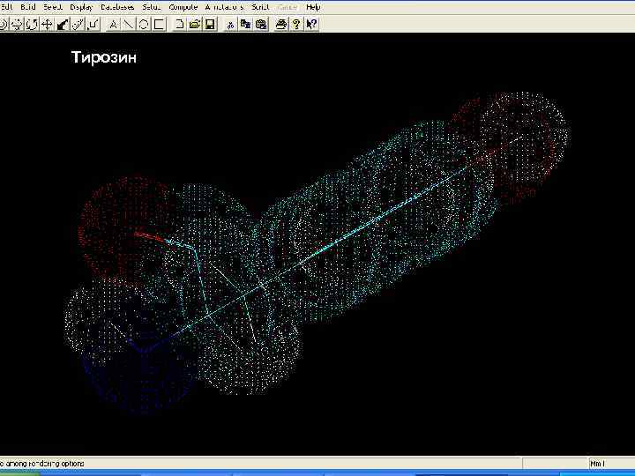Select the Rotate in-plane tool
This screenshot has height=476, width=635.
click(32, 25)
